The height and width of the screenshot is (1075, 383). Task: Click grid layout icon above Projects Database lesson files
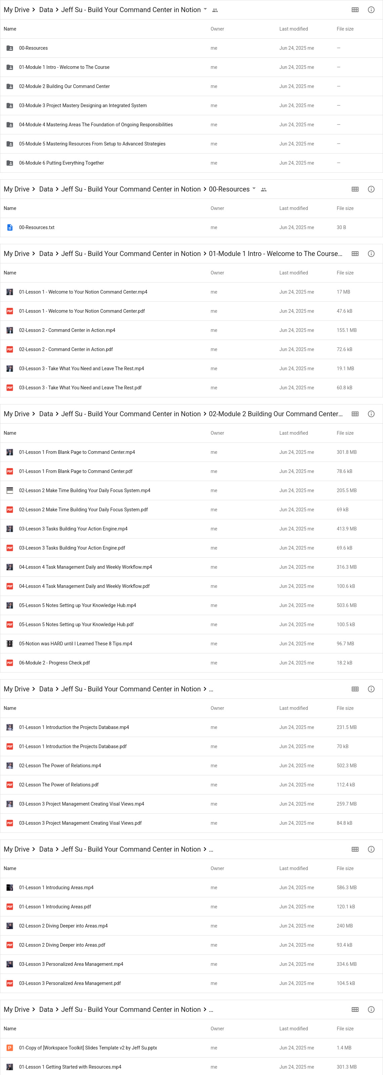(355, 689)
